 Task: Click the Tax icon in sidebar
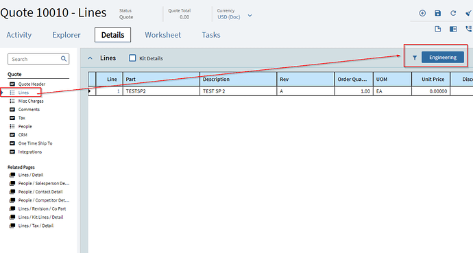12,118
